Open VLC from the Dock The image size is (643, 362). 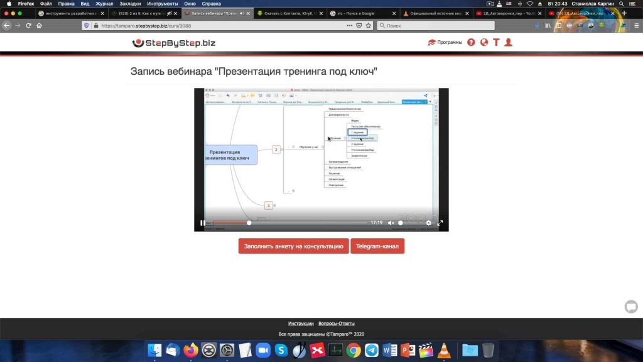click(x=444, y=350)
